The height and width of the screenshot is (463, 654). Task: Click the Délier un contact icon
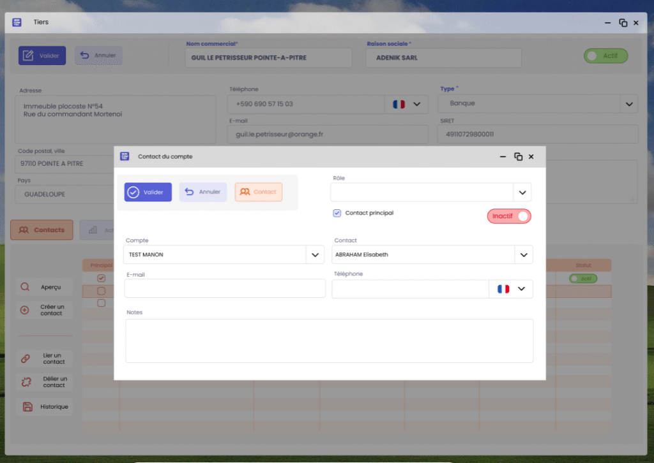coord(26,382)
